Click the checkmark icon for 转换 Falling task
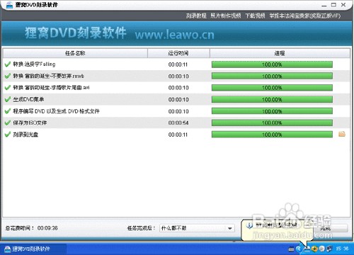Viewport: 354px width, 255px height. point(8,64)
